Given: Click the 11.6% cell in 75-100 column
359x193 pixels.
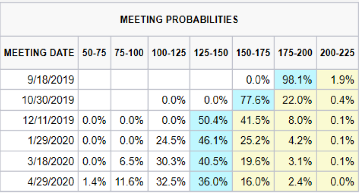Looking at the screenshot, I should 130,182.
